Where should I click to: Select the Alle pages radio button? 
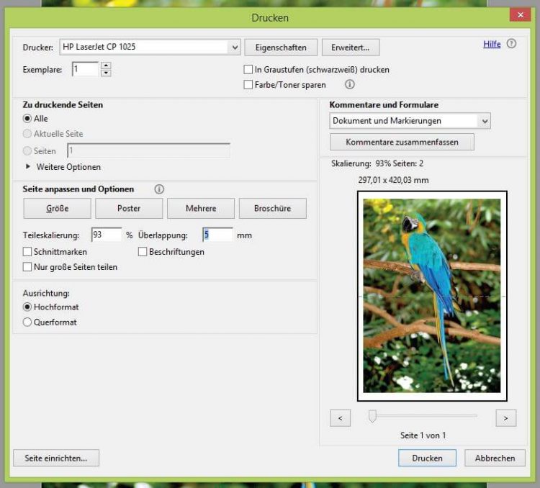pyautogui.click(x=27, y=119)
